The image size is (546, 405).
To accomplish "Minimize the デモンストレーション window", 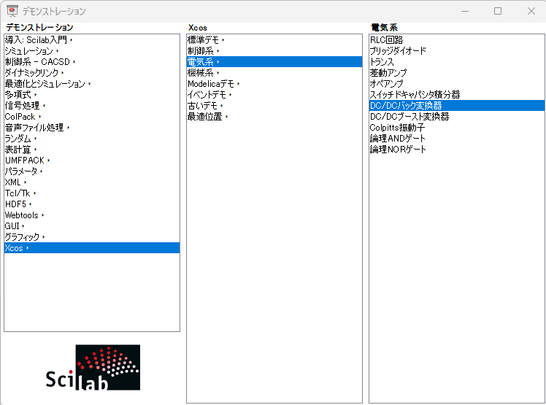I will pyautogui.click(x=465, y=11).
